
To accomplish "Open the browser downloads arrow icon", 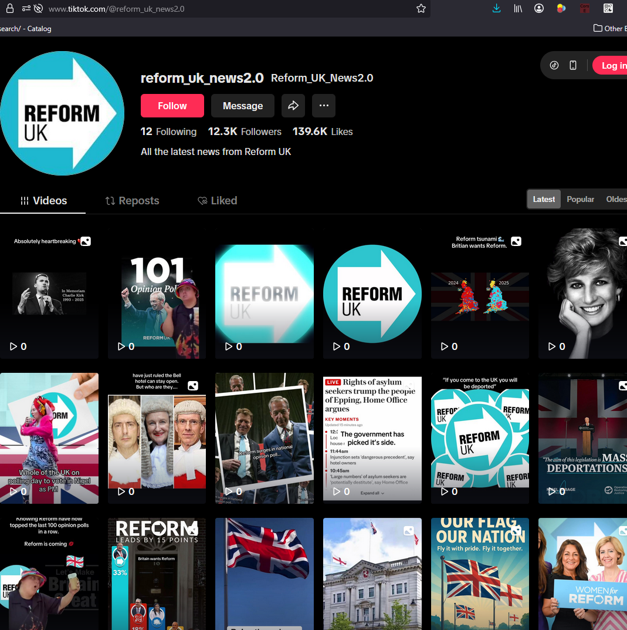I will (497, 8).
